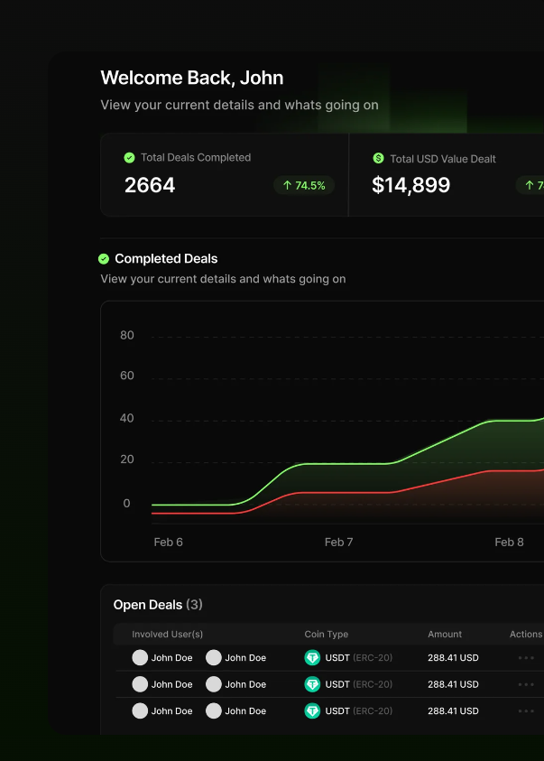The width and height of the screenshot is (544, 761).
Task: Click the USDT coin icon in second deal row
Action: (x=313, y=684)
